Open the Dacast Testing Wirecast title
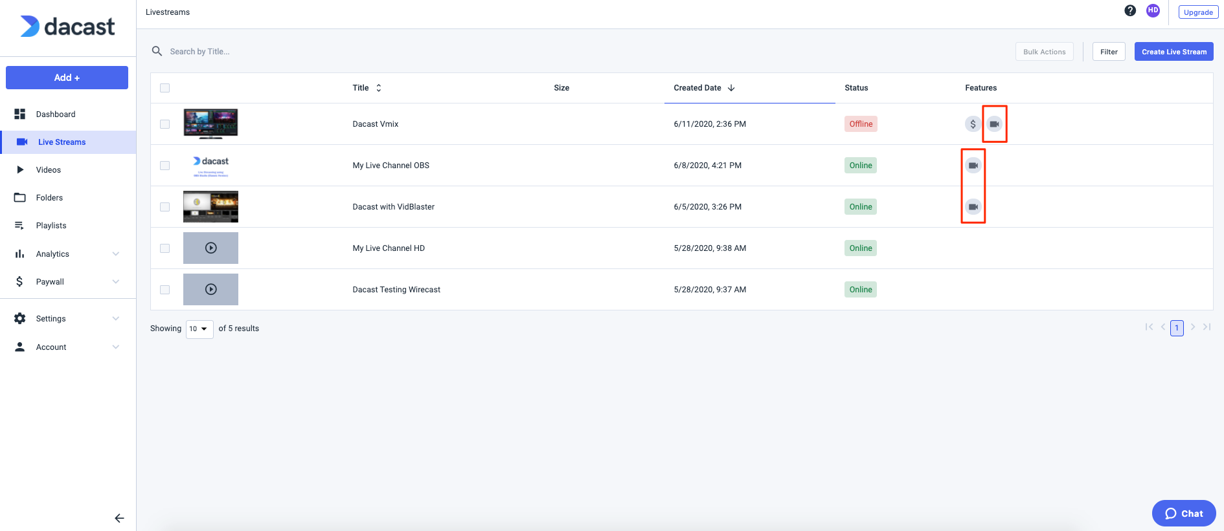This screenshot has width=1224, height=531. point(396,290)
